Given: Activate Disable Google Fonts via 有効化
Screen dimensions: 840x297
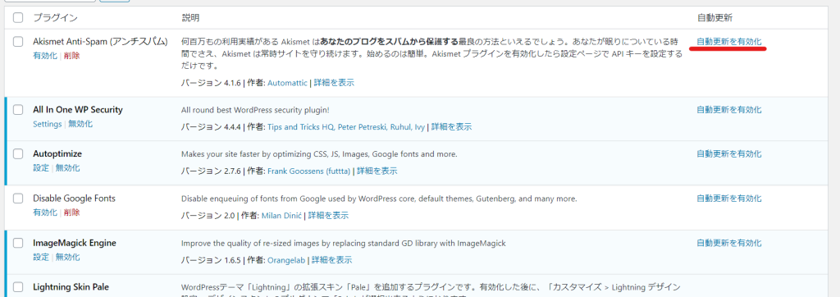Looking at the screenshot, I should (x=44, y=212).
